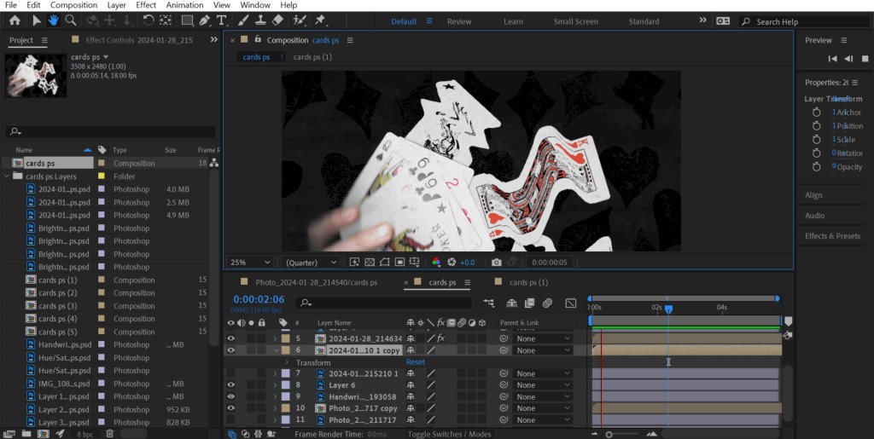Choose the Horizontal Type tool
The height and width of the screenshot is (439, 874).
pyautogui.click(x=222, y=20)
